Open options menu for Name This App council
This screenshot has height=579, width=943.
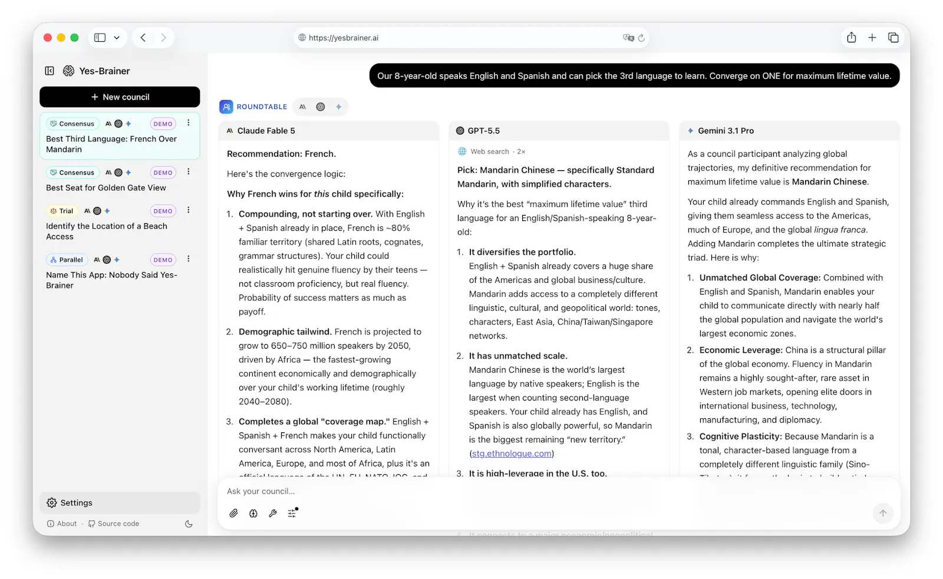(189, 259)
